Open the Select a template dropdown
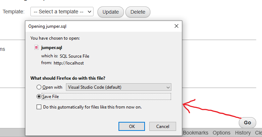Screen dimensions: 262x137 (62, 12)
